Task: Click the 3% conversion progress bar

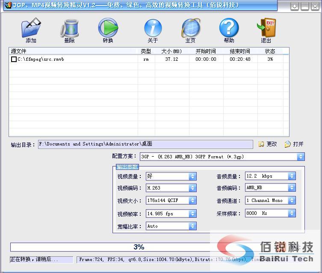Action: click(x=139, y=247)
